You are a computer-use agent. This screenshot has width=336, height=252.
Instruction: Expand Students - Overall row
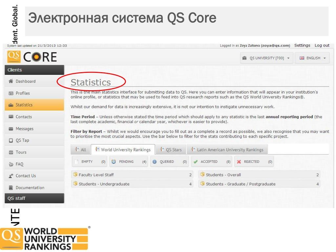[259, 175]
